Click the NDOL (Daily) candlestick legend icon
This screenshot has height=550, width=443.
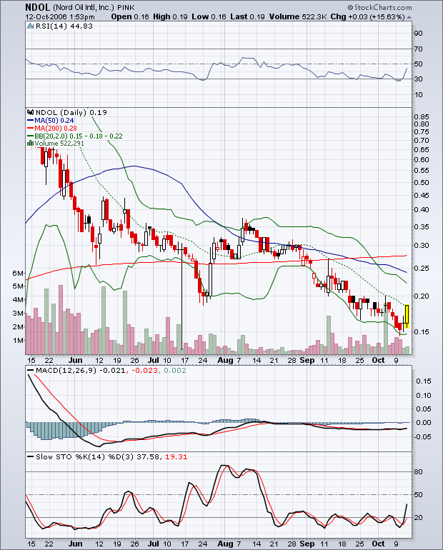click(x=31, y=113)
